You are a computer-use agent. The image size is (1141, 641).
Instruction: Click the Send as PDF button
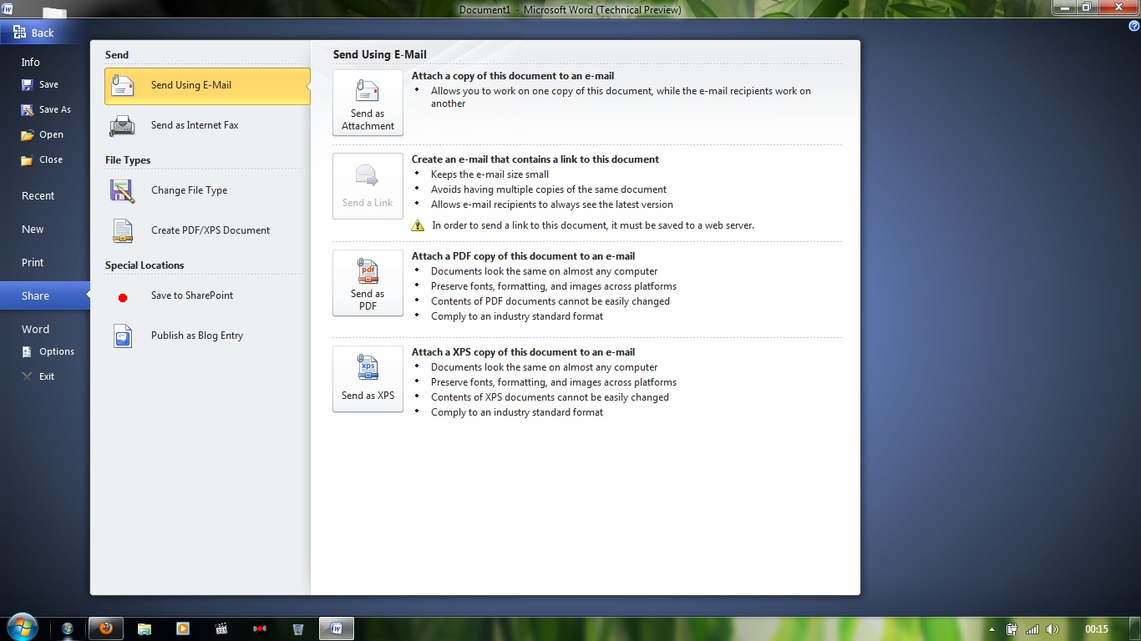368,283
